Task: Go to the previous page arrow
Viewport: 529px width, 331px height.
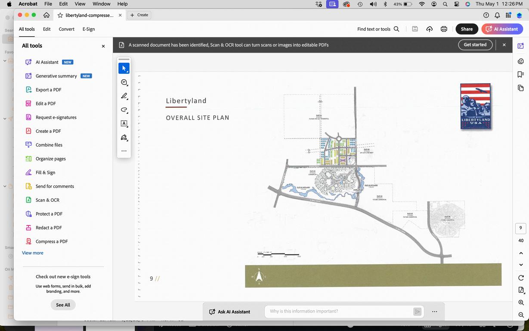Action: [521, 253]
